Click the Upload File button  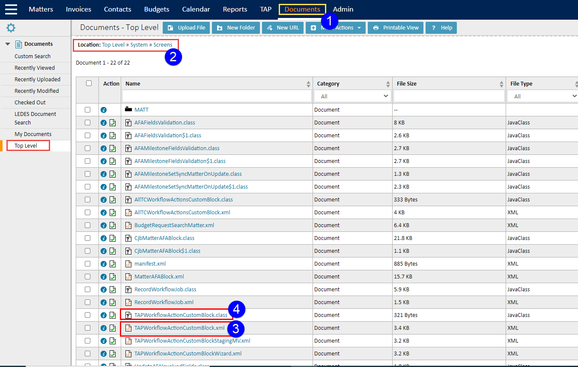tap(186, 28)
